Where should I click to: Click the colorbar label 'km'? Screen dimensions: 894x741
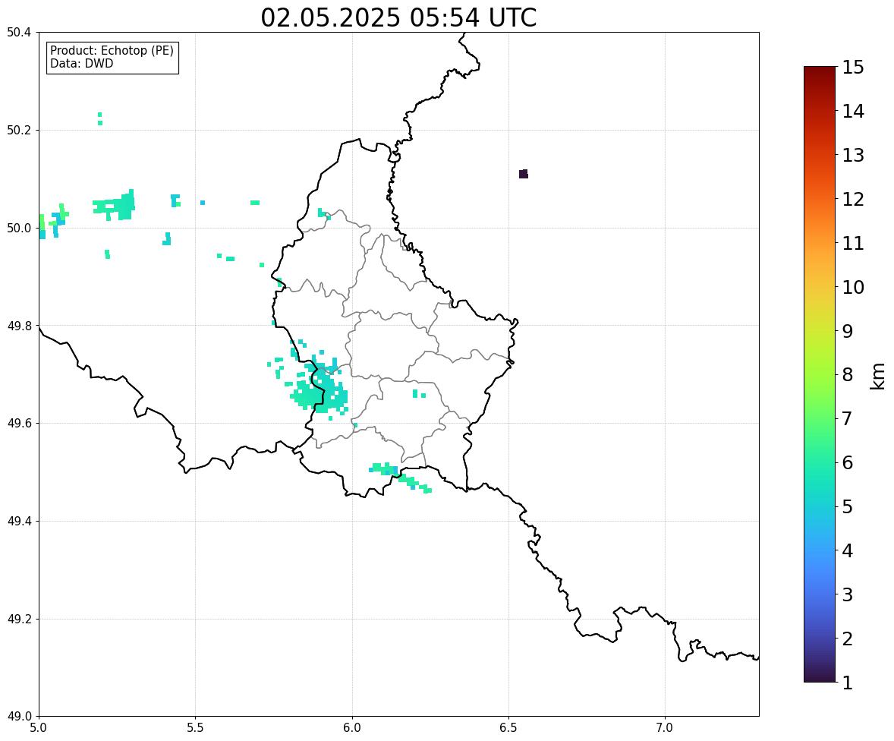[877, 376]
